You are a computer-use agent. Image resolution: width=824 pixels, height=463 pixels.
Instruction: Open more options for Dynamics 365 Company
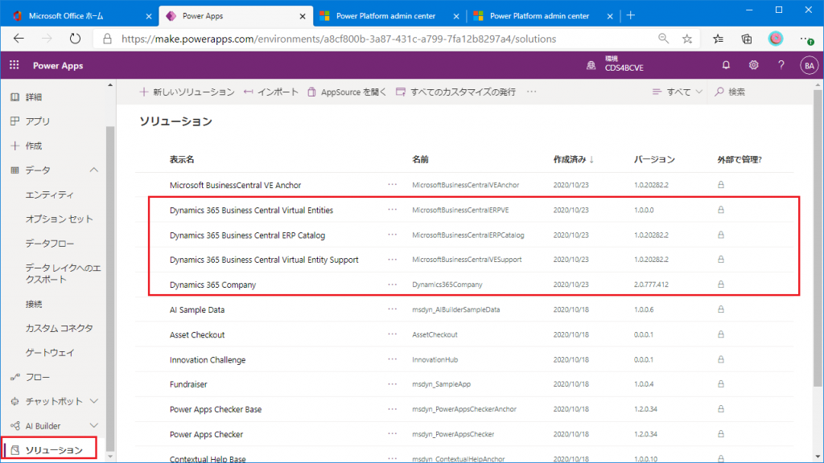coord(393,284)
